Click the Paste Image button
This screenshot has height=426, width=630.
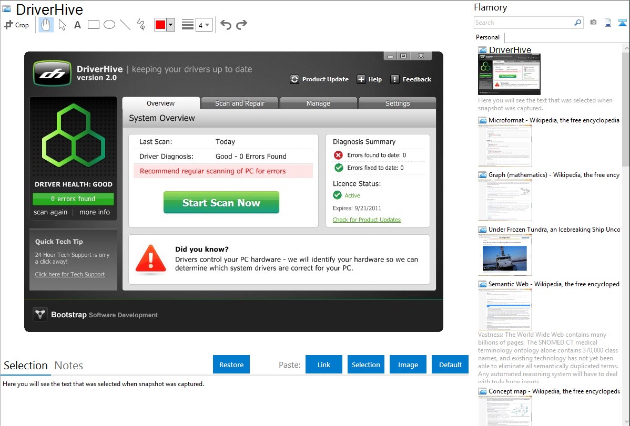(408, 365)
